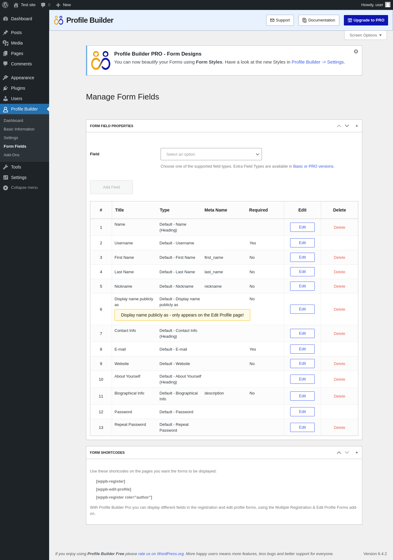This screenshot has height=560, width=393.
Task: Open Plugins from the sidebar
Action: 18,88
